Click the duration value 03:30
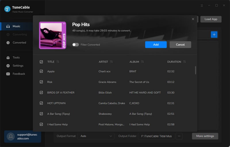 point(171,93)
